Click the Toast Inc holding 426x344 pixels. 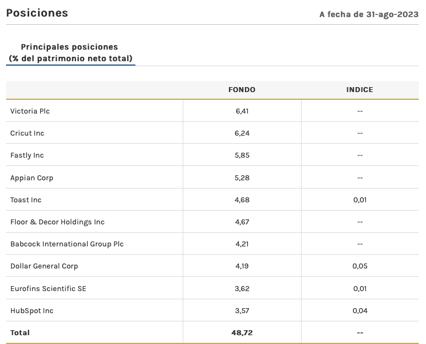pyautogui.click(x=26, y=200)
